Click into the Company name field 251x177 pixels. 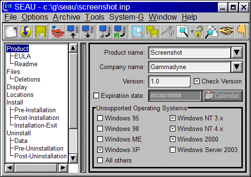(x=189, y=67)
